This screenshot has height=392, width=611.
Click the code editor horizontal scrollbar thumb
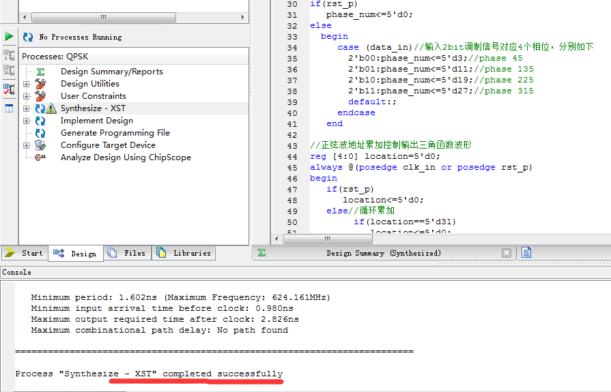pos(328,239)
